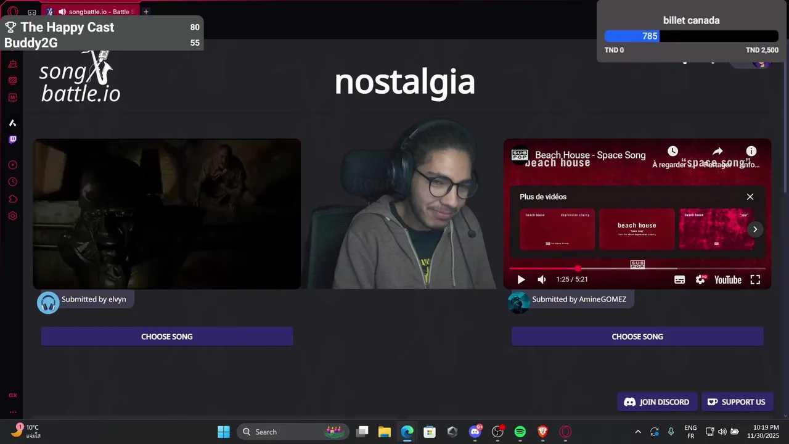Open Microsoft Store from taskbar
The image size is (789, 444).
[x=430, y=432]
